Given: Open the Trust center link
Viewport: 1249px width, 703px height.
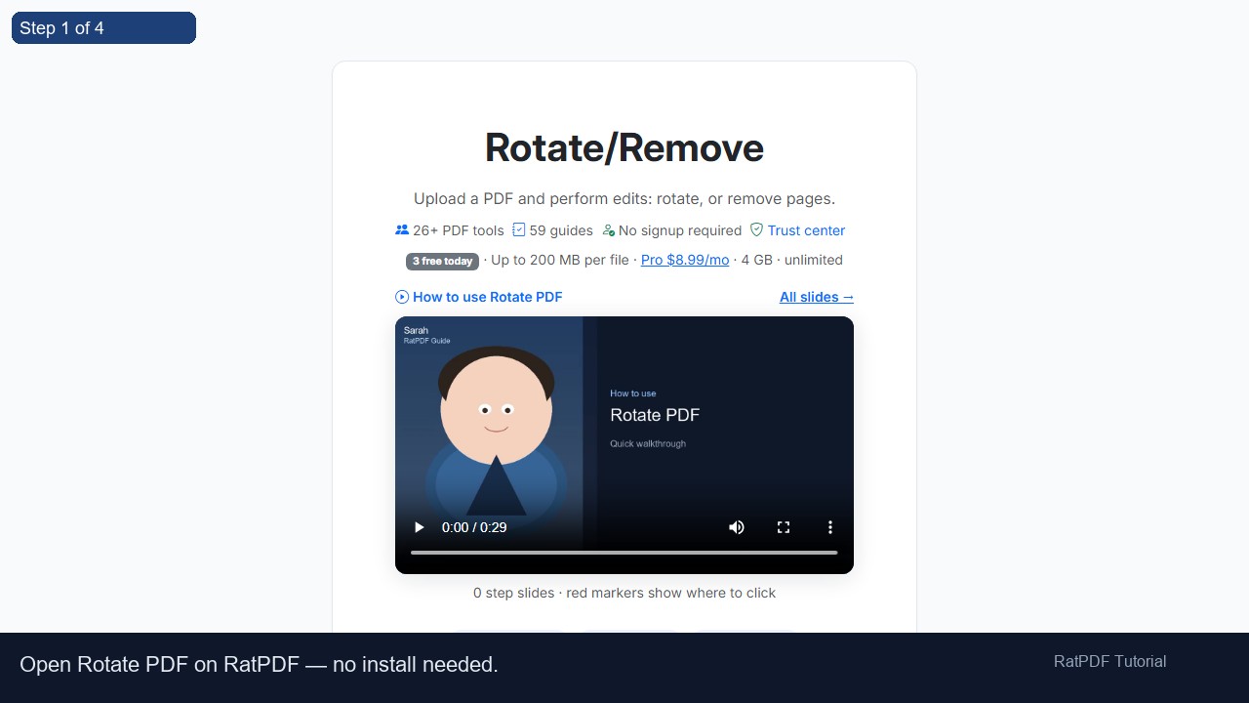Looking at the screenshot, I should (x=806, y=230).
